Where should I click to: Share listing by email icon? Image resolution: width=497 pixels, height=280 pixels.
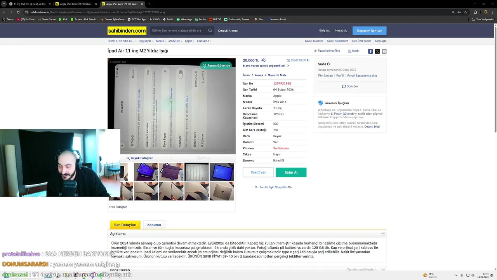tap(384, 51)
